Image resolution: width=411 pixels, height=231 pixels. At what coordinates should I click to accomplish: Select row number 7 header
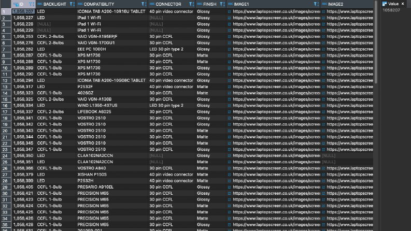click(x=6, y=49)
